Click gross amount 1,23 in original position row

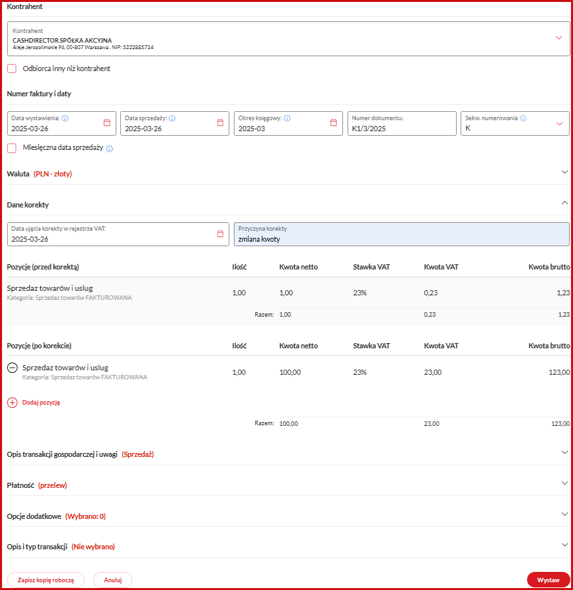coord(563,293)
